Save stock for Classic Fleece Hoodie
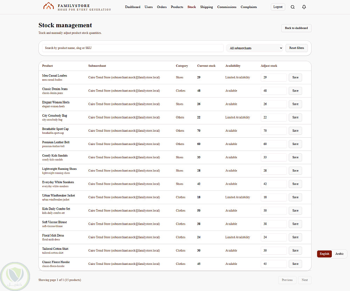 click(295, 264)
